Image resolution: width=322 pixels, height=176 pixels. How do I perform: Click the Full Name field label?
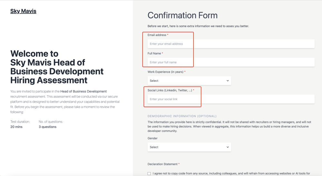coord(154,53)
